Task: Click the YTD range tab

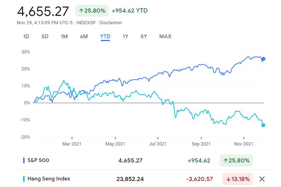Action: coord(105,36)
